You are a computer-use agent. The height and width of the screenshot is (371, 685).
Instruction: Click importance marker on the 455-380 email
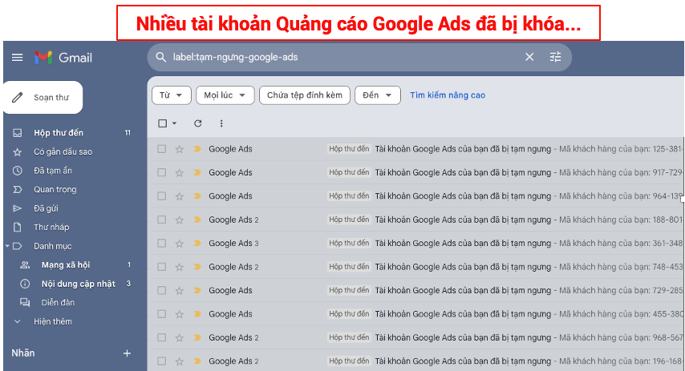(197, 314)
